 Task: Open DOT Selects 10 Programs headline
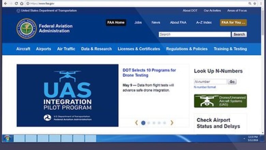pos(149,73)
